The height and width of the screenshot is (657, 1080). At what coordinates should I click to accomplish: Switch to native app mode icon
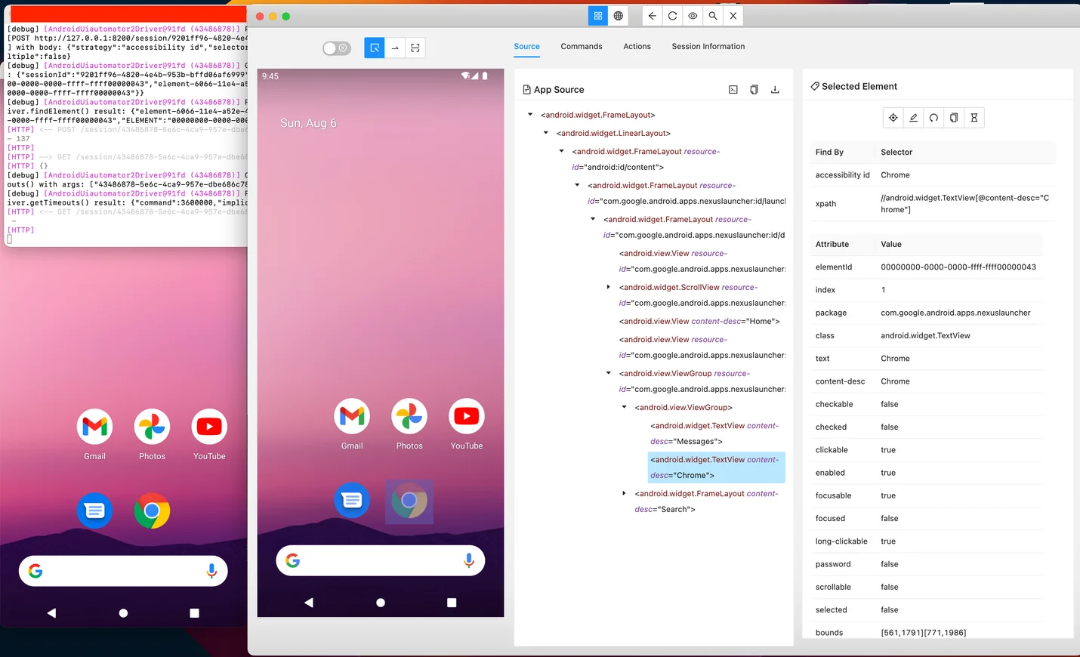tap(598, 16)
